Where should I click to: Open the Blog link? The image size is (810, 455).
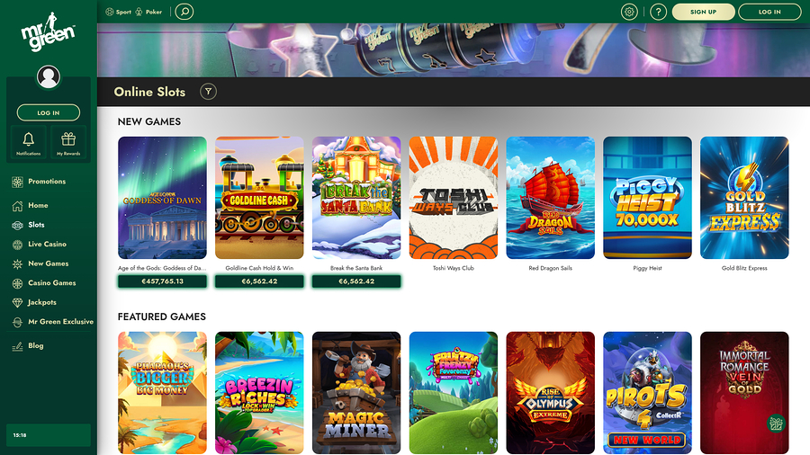pyautogui.click(x=35, y=346)
